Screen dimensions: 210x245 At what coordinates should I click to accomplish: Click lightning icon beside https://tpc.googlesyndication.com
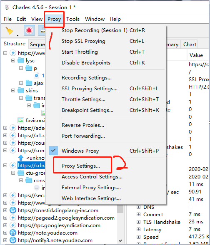(x=13, y=225)
